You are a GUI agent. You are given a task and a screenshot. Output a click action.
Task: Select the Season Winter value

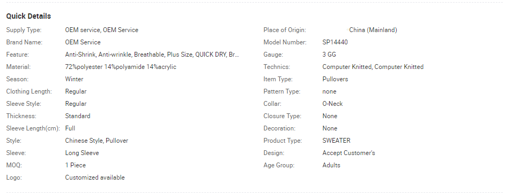click(74, 79)
